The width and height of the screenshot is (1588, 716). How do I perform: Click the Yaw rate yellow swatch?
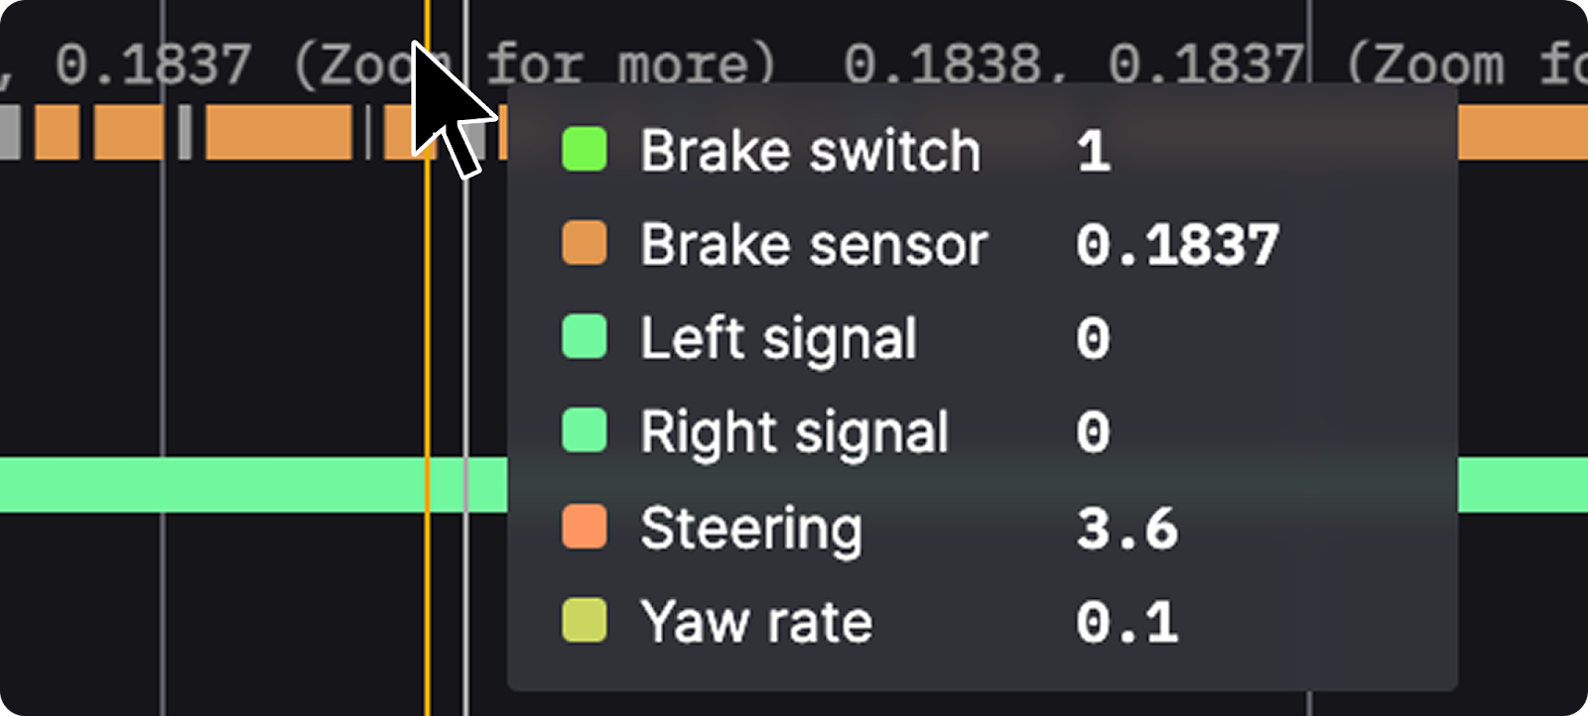tap(584, 621)
